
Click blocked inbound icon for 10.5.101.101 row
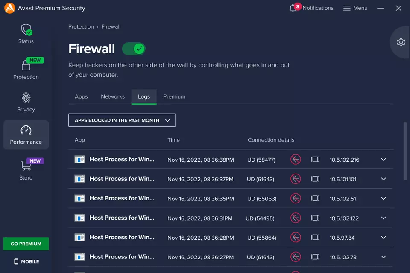[x=296, y=179]
